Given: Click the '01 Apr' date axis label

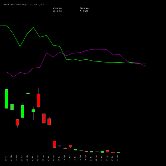Looking at the screenshot, I should click(32, 158).
